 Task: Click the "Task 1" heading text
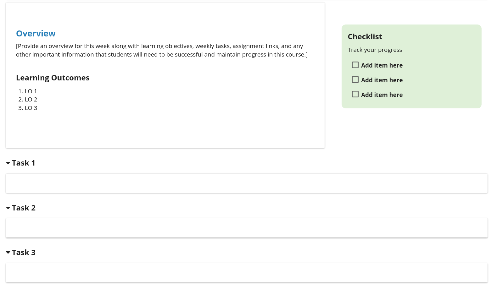[24, 163]
